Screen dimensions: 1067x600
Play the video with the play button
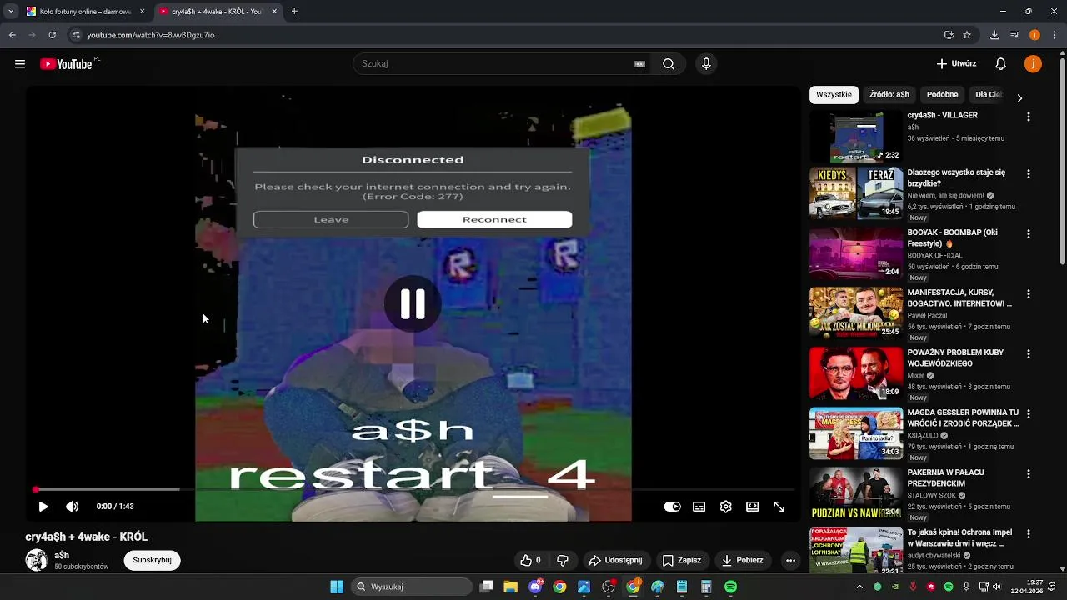(43, 507)
